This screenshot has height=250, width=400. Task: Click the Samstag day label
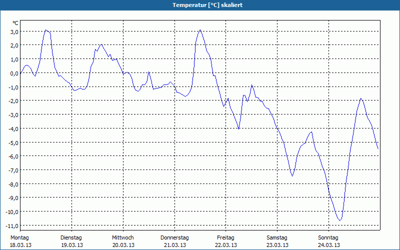pyautogui.click(x=277, y=238)
